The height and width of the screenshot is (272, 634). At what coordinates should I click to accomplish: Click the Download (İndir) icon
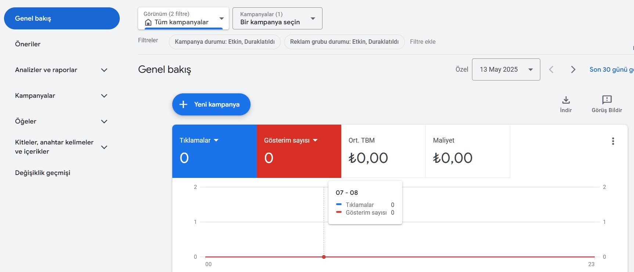pos(566,100)
